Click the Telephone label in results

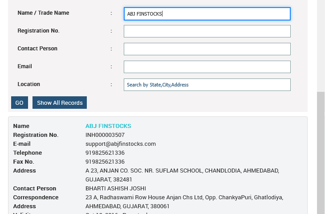[27, 153]
